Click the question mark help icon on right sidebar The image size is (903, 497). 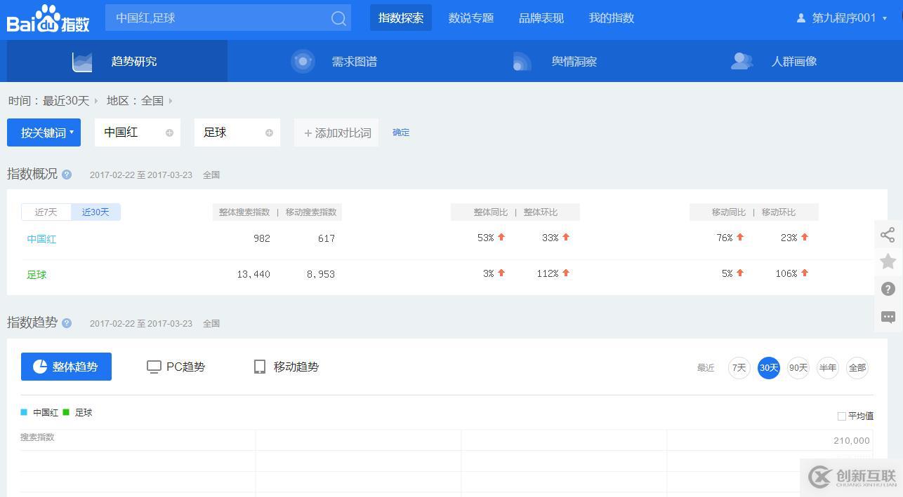(x=888, y=289)
